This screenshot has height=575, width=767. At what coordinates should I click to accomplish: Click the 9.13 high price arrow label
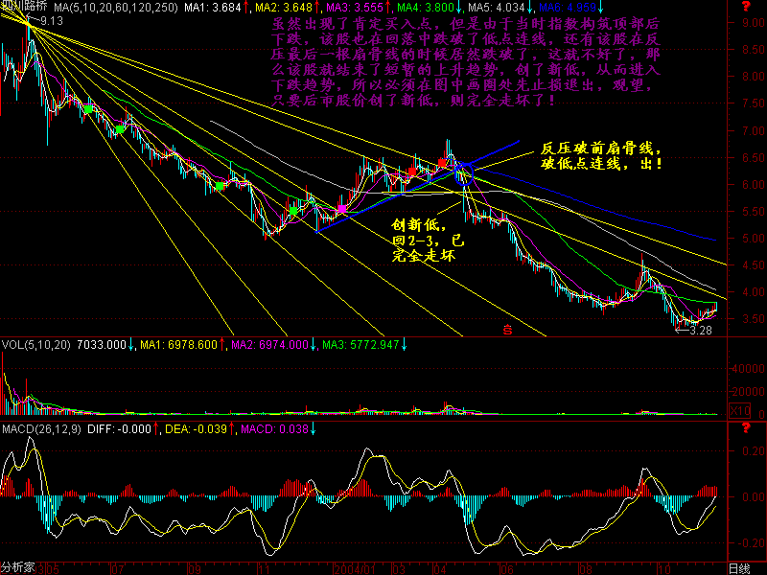pos(46,20)
